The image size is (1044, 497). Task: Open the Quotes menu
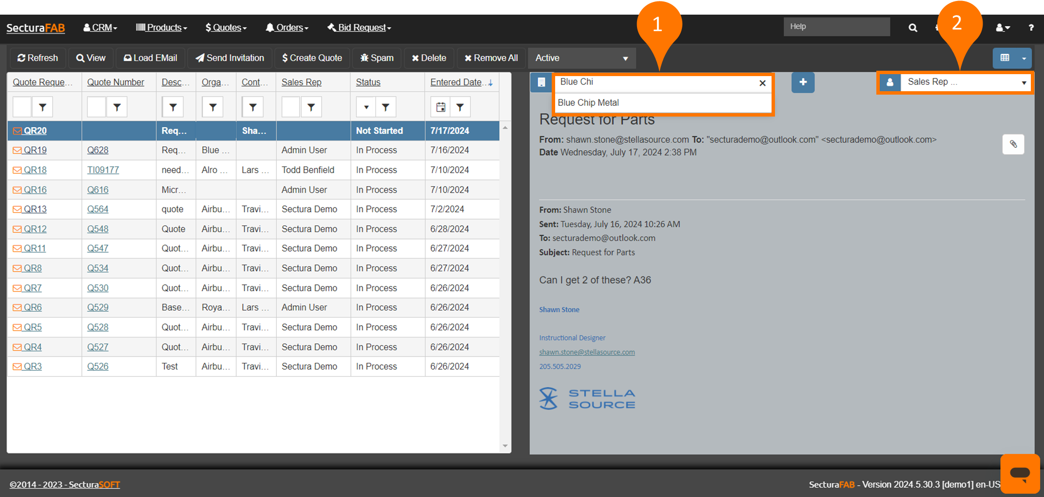pos(226,28)
